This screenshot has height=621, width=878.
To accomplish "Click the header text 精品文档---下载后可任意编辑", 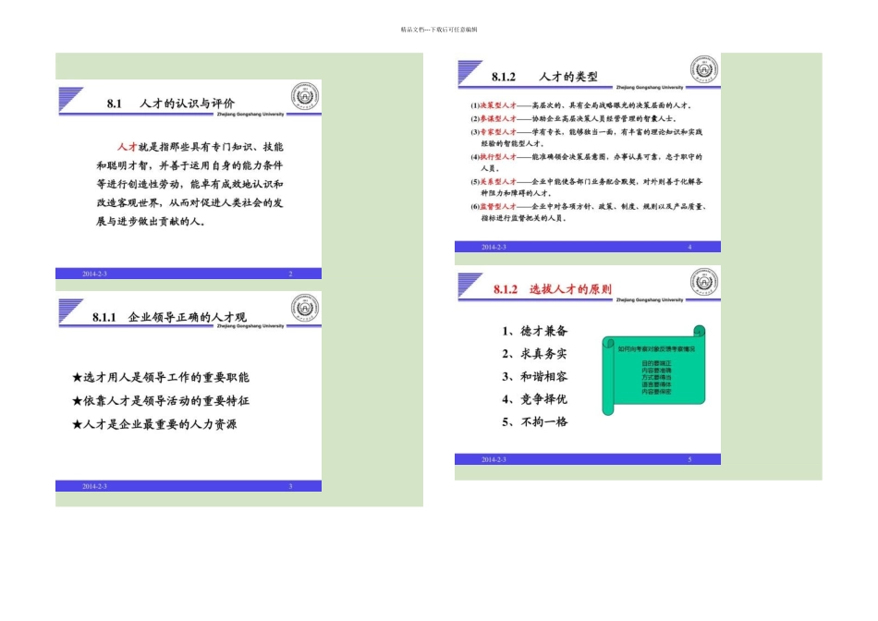I will [439, 30].
